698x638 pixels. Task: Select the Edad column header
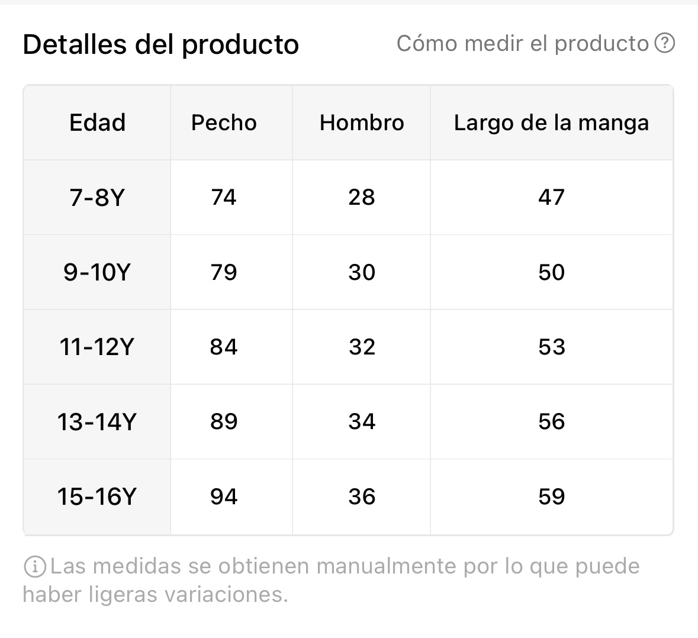click(98, 123)
